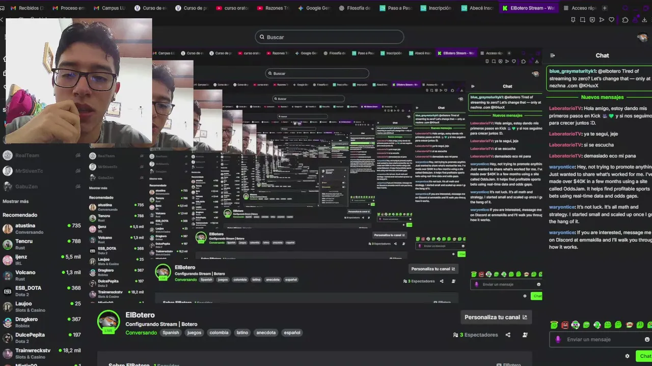Expand followed list with Mostrar más

(16, 201)
